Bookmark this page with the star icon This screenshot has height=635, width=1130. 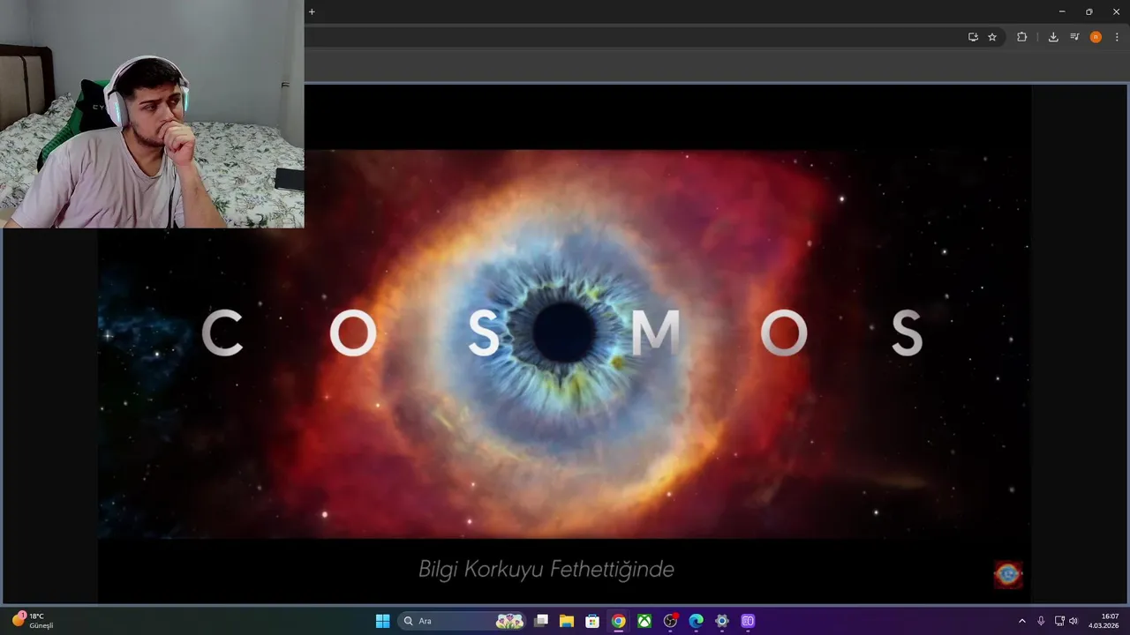pyautogui.click(x=992, y=37)
